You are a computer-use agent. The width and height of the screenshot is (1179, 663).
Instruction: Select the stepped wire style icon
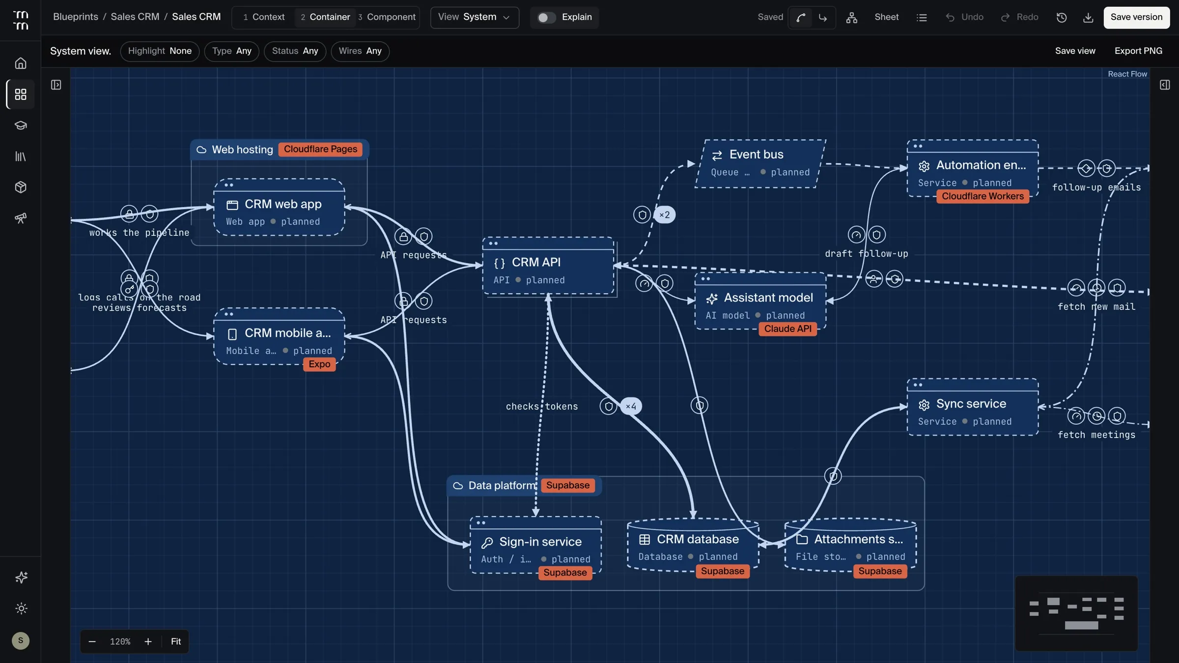(x=823, y=18)
